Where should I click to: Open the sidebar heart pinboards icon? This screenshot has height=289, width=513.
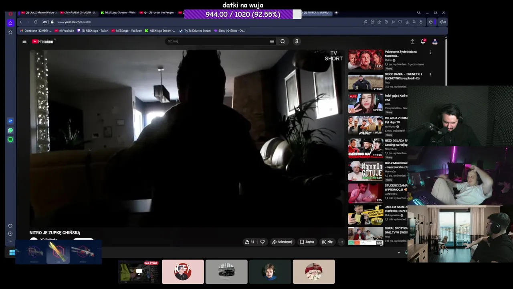coord(10,226)
